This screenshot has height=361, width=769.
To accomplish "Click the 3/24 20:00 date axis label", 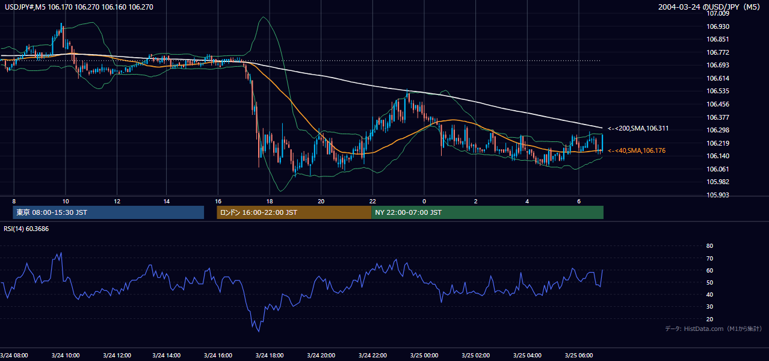I will pyautogui.click(x=322, y=355).
